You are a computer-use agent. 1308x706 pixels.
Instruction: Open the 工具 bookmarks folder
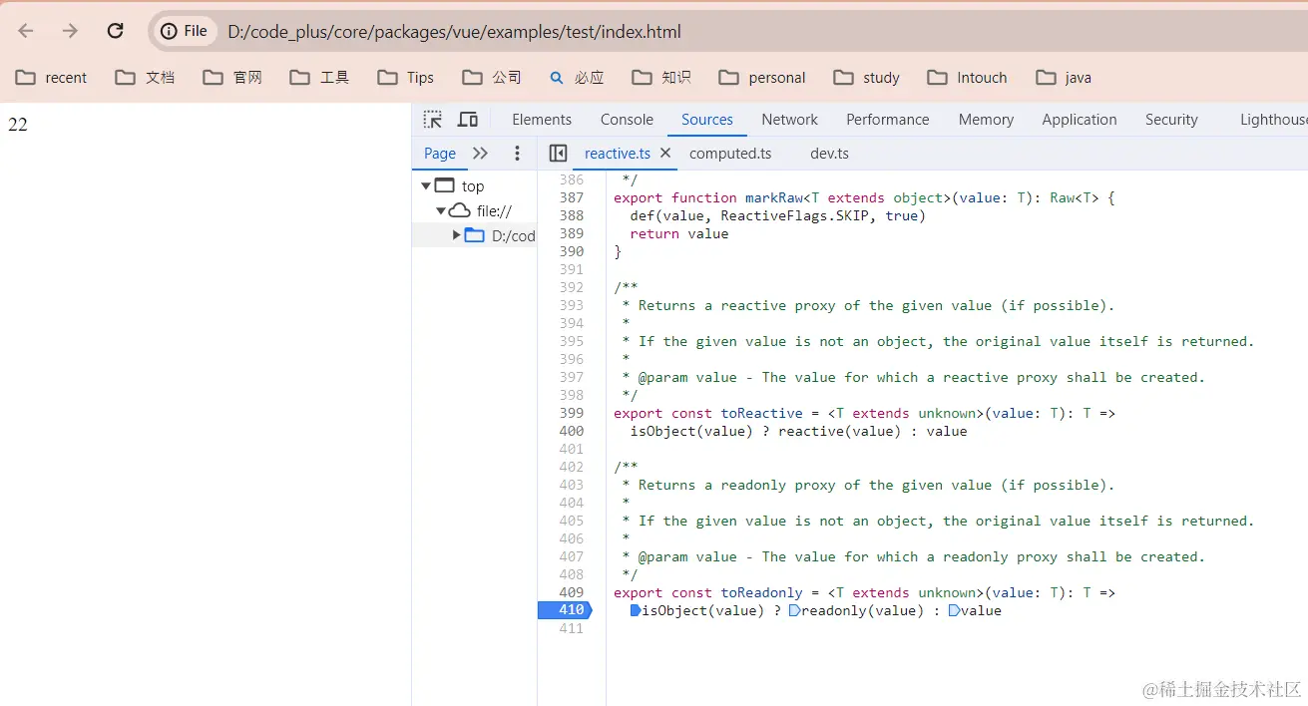tap(319, 78)
